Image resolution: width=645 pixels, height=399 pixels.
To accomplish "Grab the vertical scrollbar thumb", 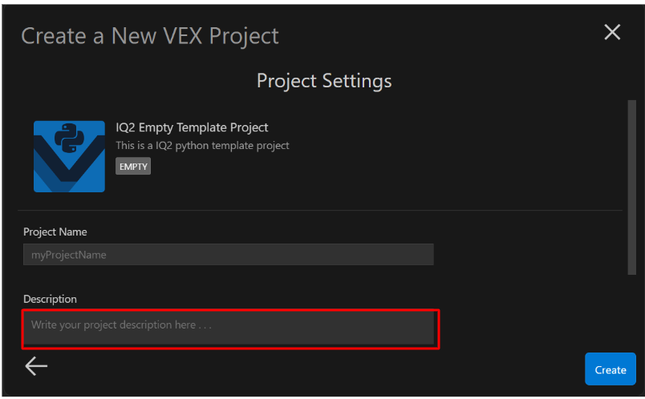I will pos(631,186).
